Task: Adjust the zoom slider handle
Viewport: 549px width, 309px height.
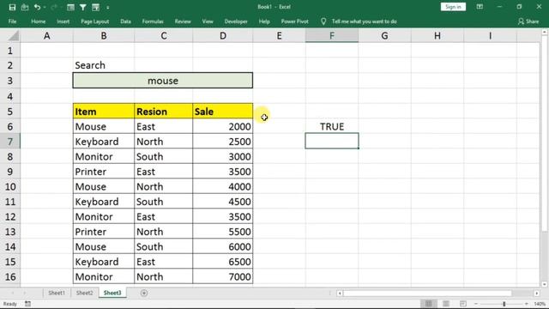Action: pos(504,304)
